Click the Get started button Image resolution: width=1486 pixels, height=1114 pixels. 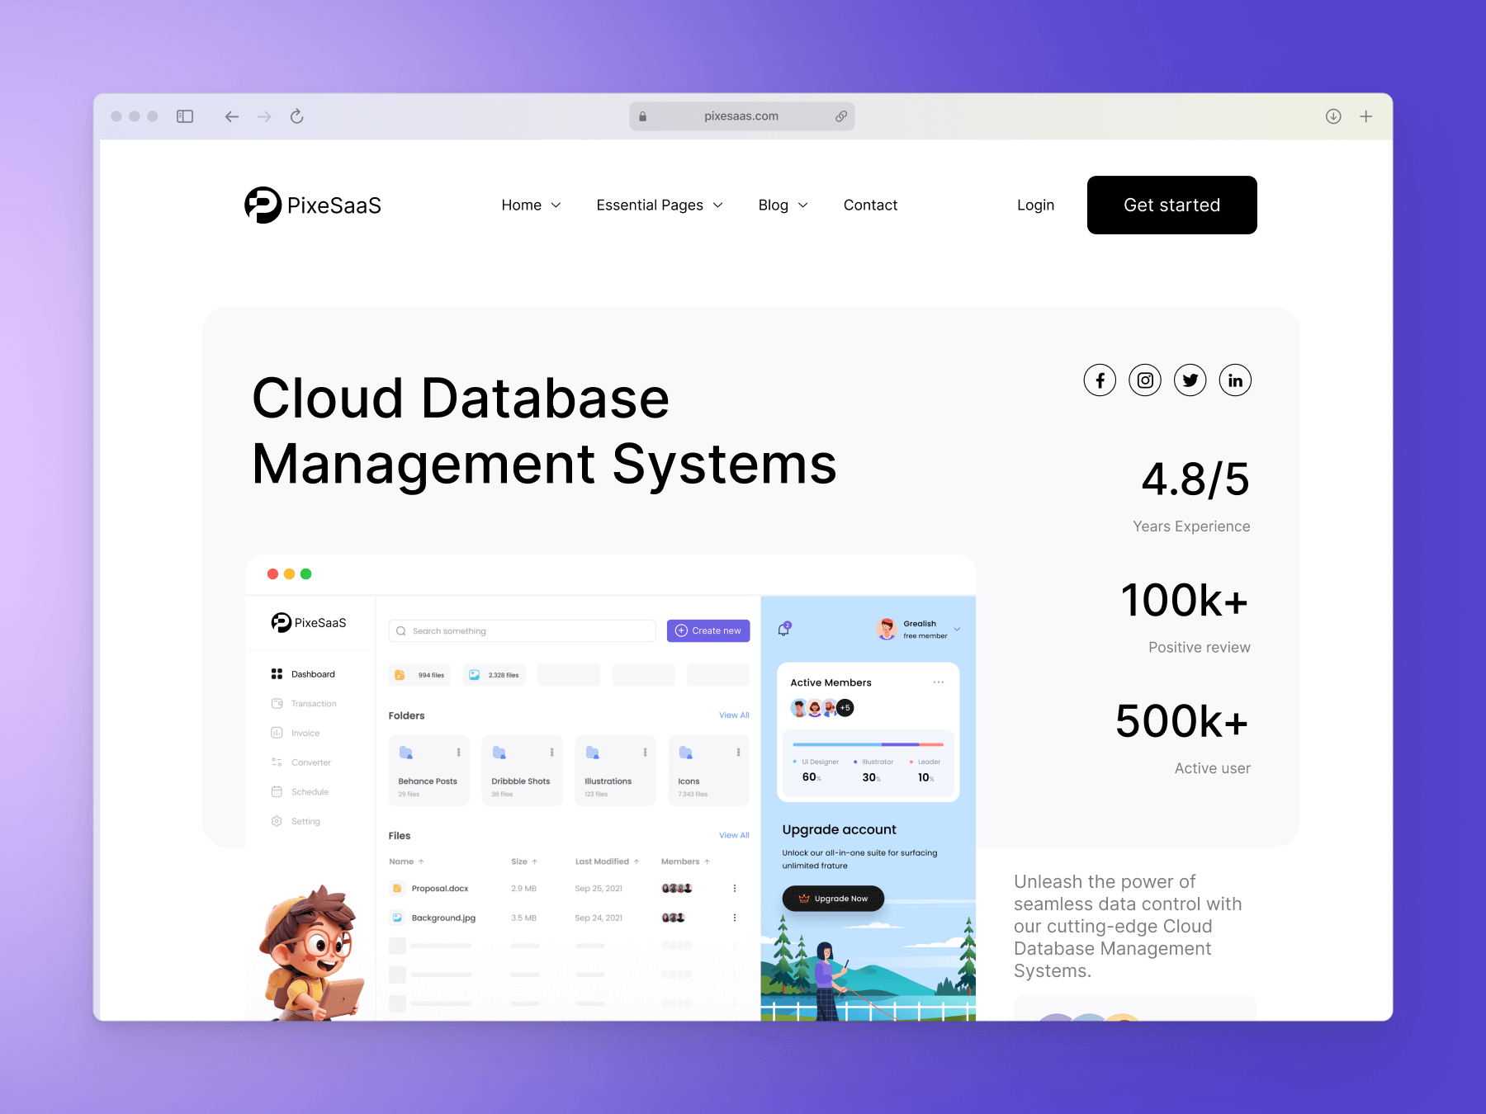click(1171, 205)
